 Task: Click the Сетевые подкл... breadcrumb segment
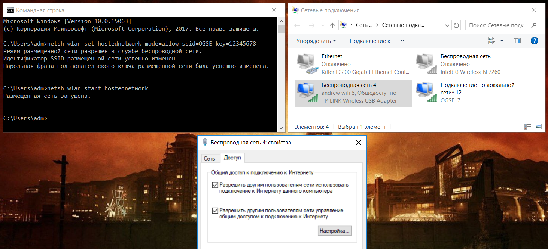click(x=403, y=25)
